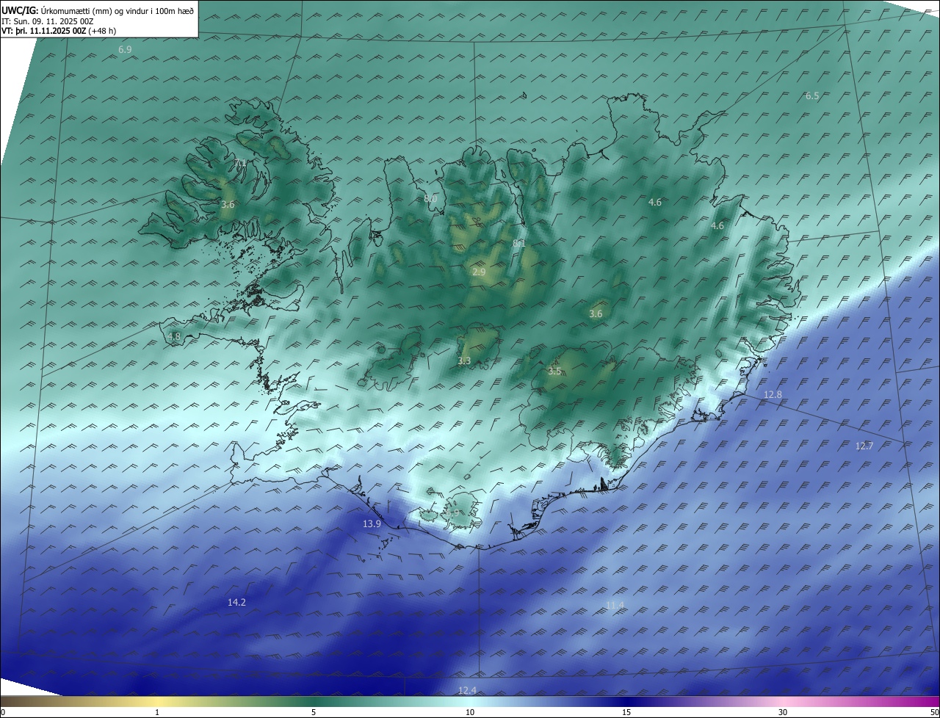Click the 12.8 value label
Image resolution: width=940 pixels, height=718 pixels.
click(773, 395)
